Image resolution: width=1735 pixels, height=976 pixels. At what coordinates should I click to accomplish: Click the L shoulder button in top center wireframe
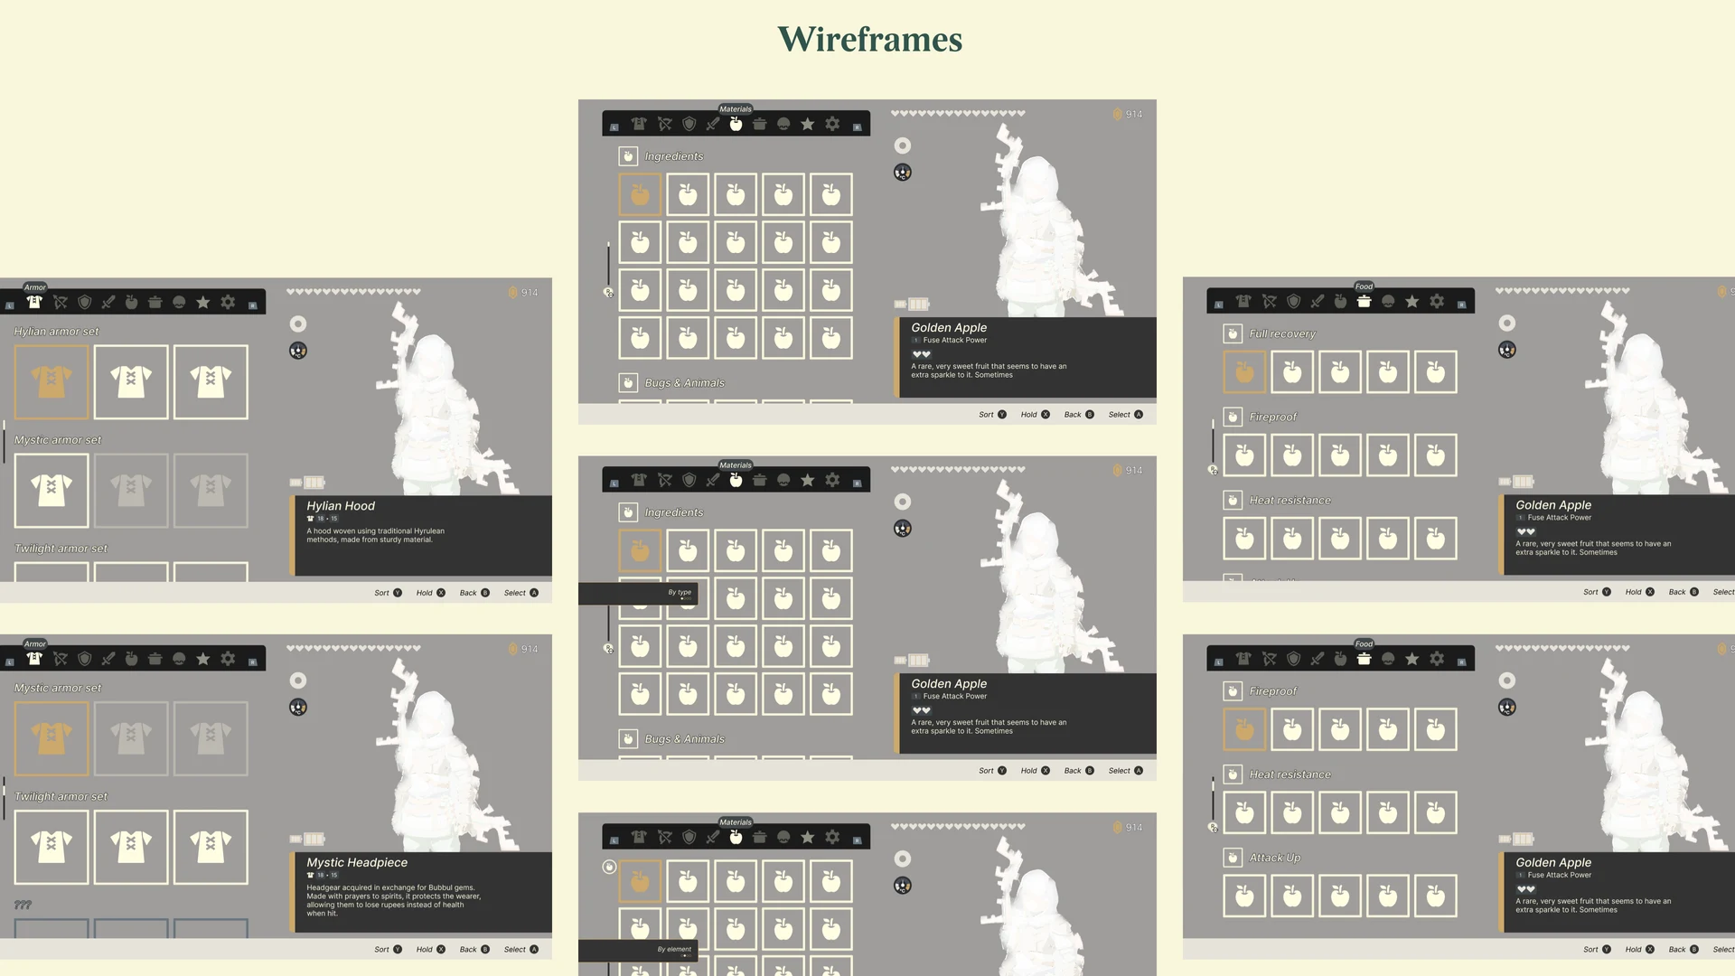(x=614, y=127)
